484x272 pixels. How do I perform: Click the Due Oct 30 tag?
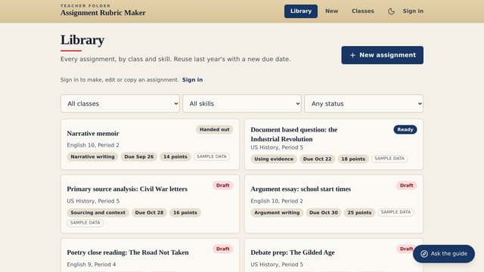tap(324, 213)
